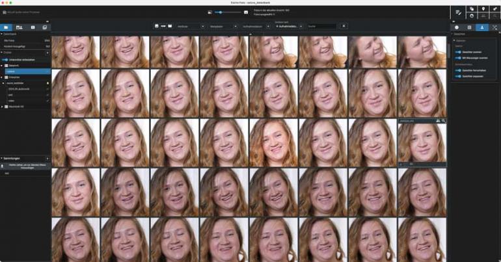Click the search input field in the filter bar

[x=321, y=27]
